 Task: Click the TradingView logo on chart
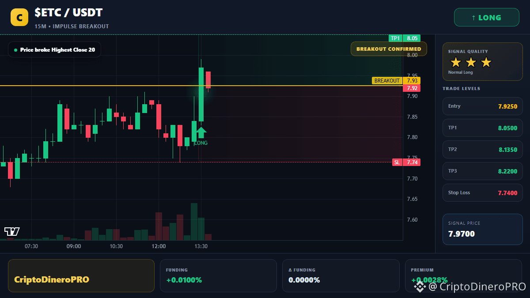click(x=12, y=231)
